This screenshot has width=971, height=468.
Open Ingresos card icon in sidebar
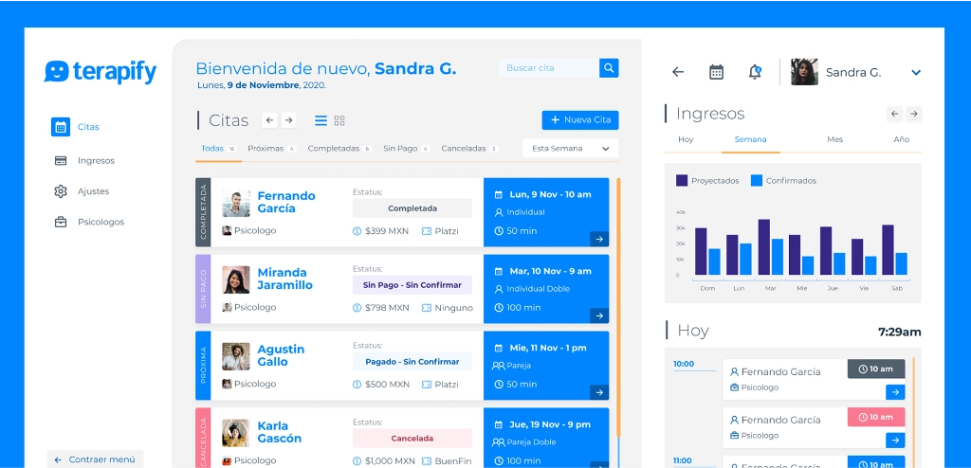click(61, 160)
